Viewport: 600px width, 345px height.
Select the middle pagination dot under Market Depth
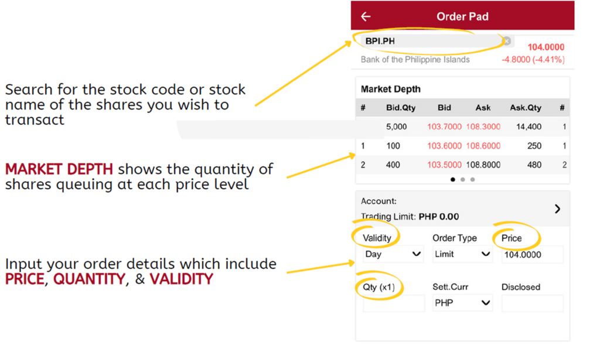click(x=462, y=179)
